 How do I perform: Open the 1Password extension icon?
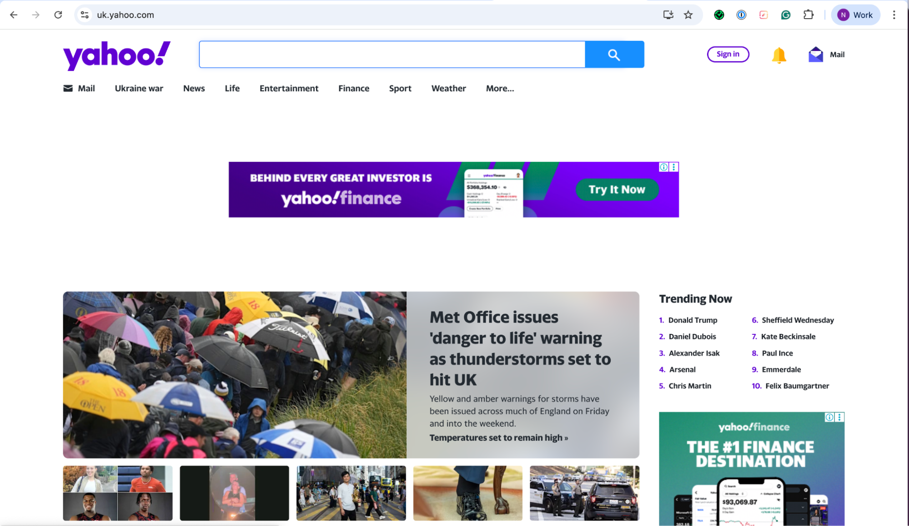[741, 15]
